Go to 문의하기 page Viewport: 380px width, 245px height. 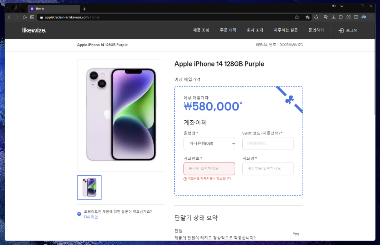[316, 30]
